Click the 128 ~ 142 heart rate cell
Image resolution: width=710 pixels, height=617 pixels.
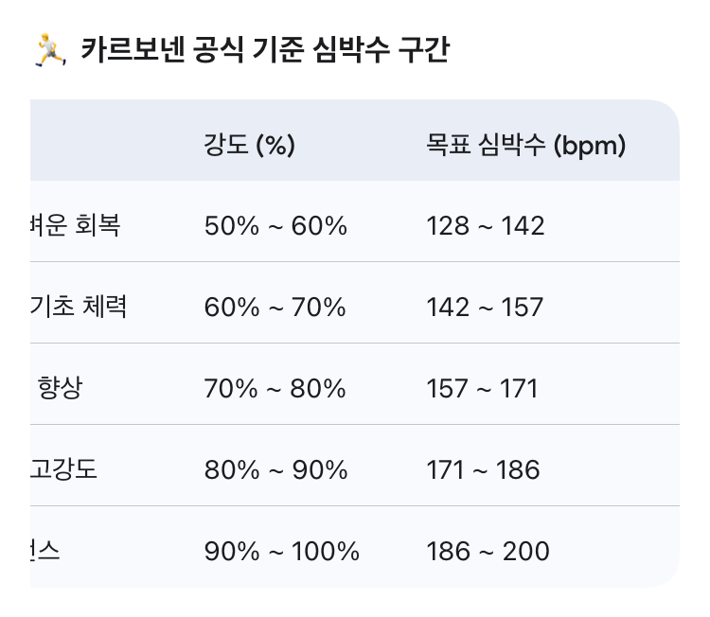pos(486,226)
